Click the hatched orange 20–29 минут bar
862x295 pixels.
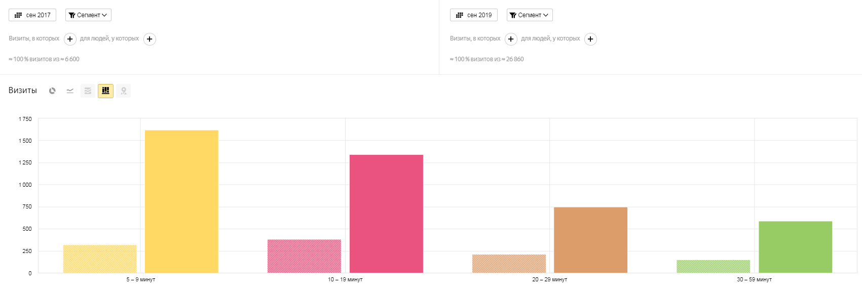point(509,264)
